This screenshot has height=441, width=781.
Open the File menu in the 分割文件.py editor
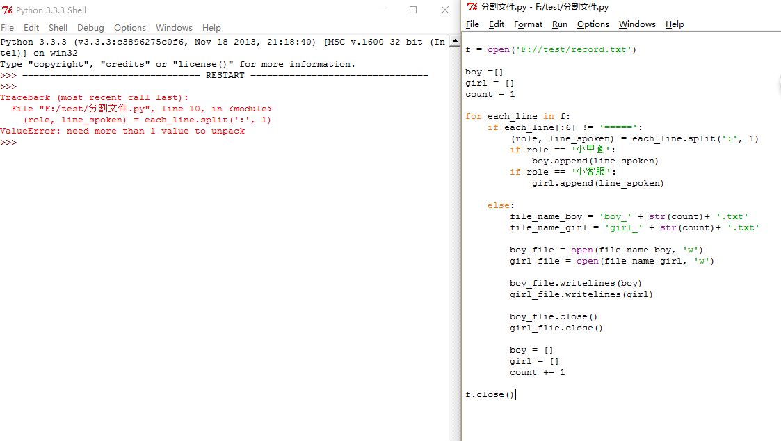[472, 24]
